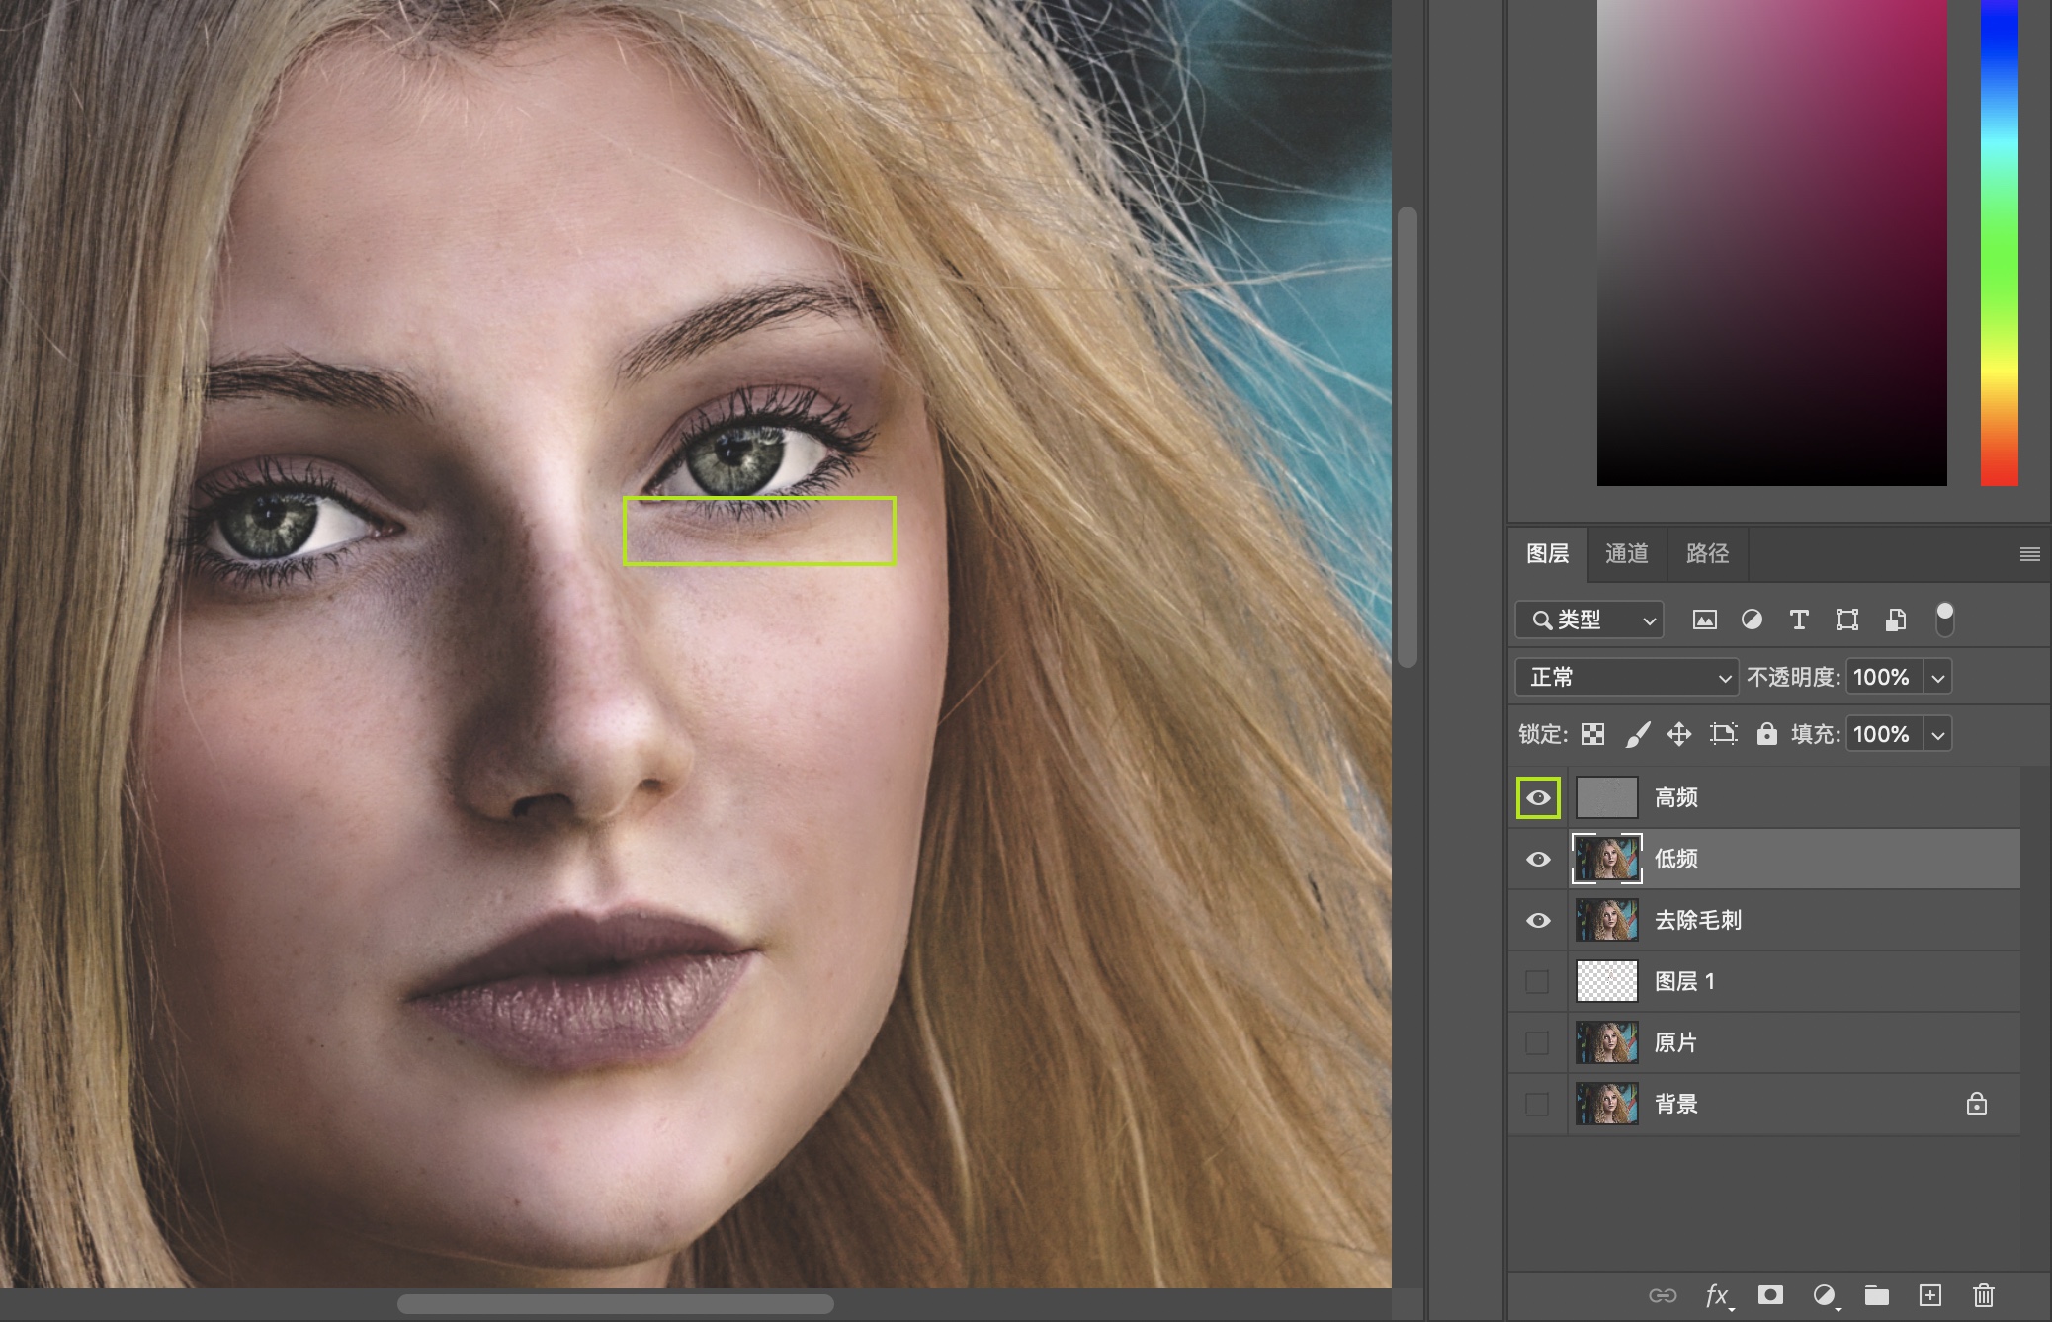Switch to the 路径 tab
The image size is (2052, 1322).
[x=1707, y=553]
